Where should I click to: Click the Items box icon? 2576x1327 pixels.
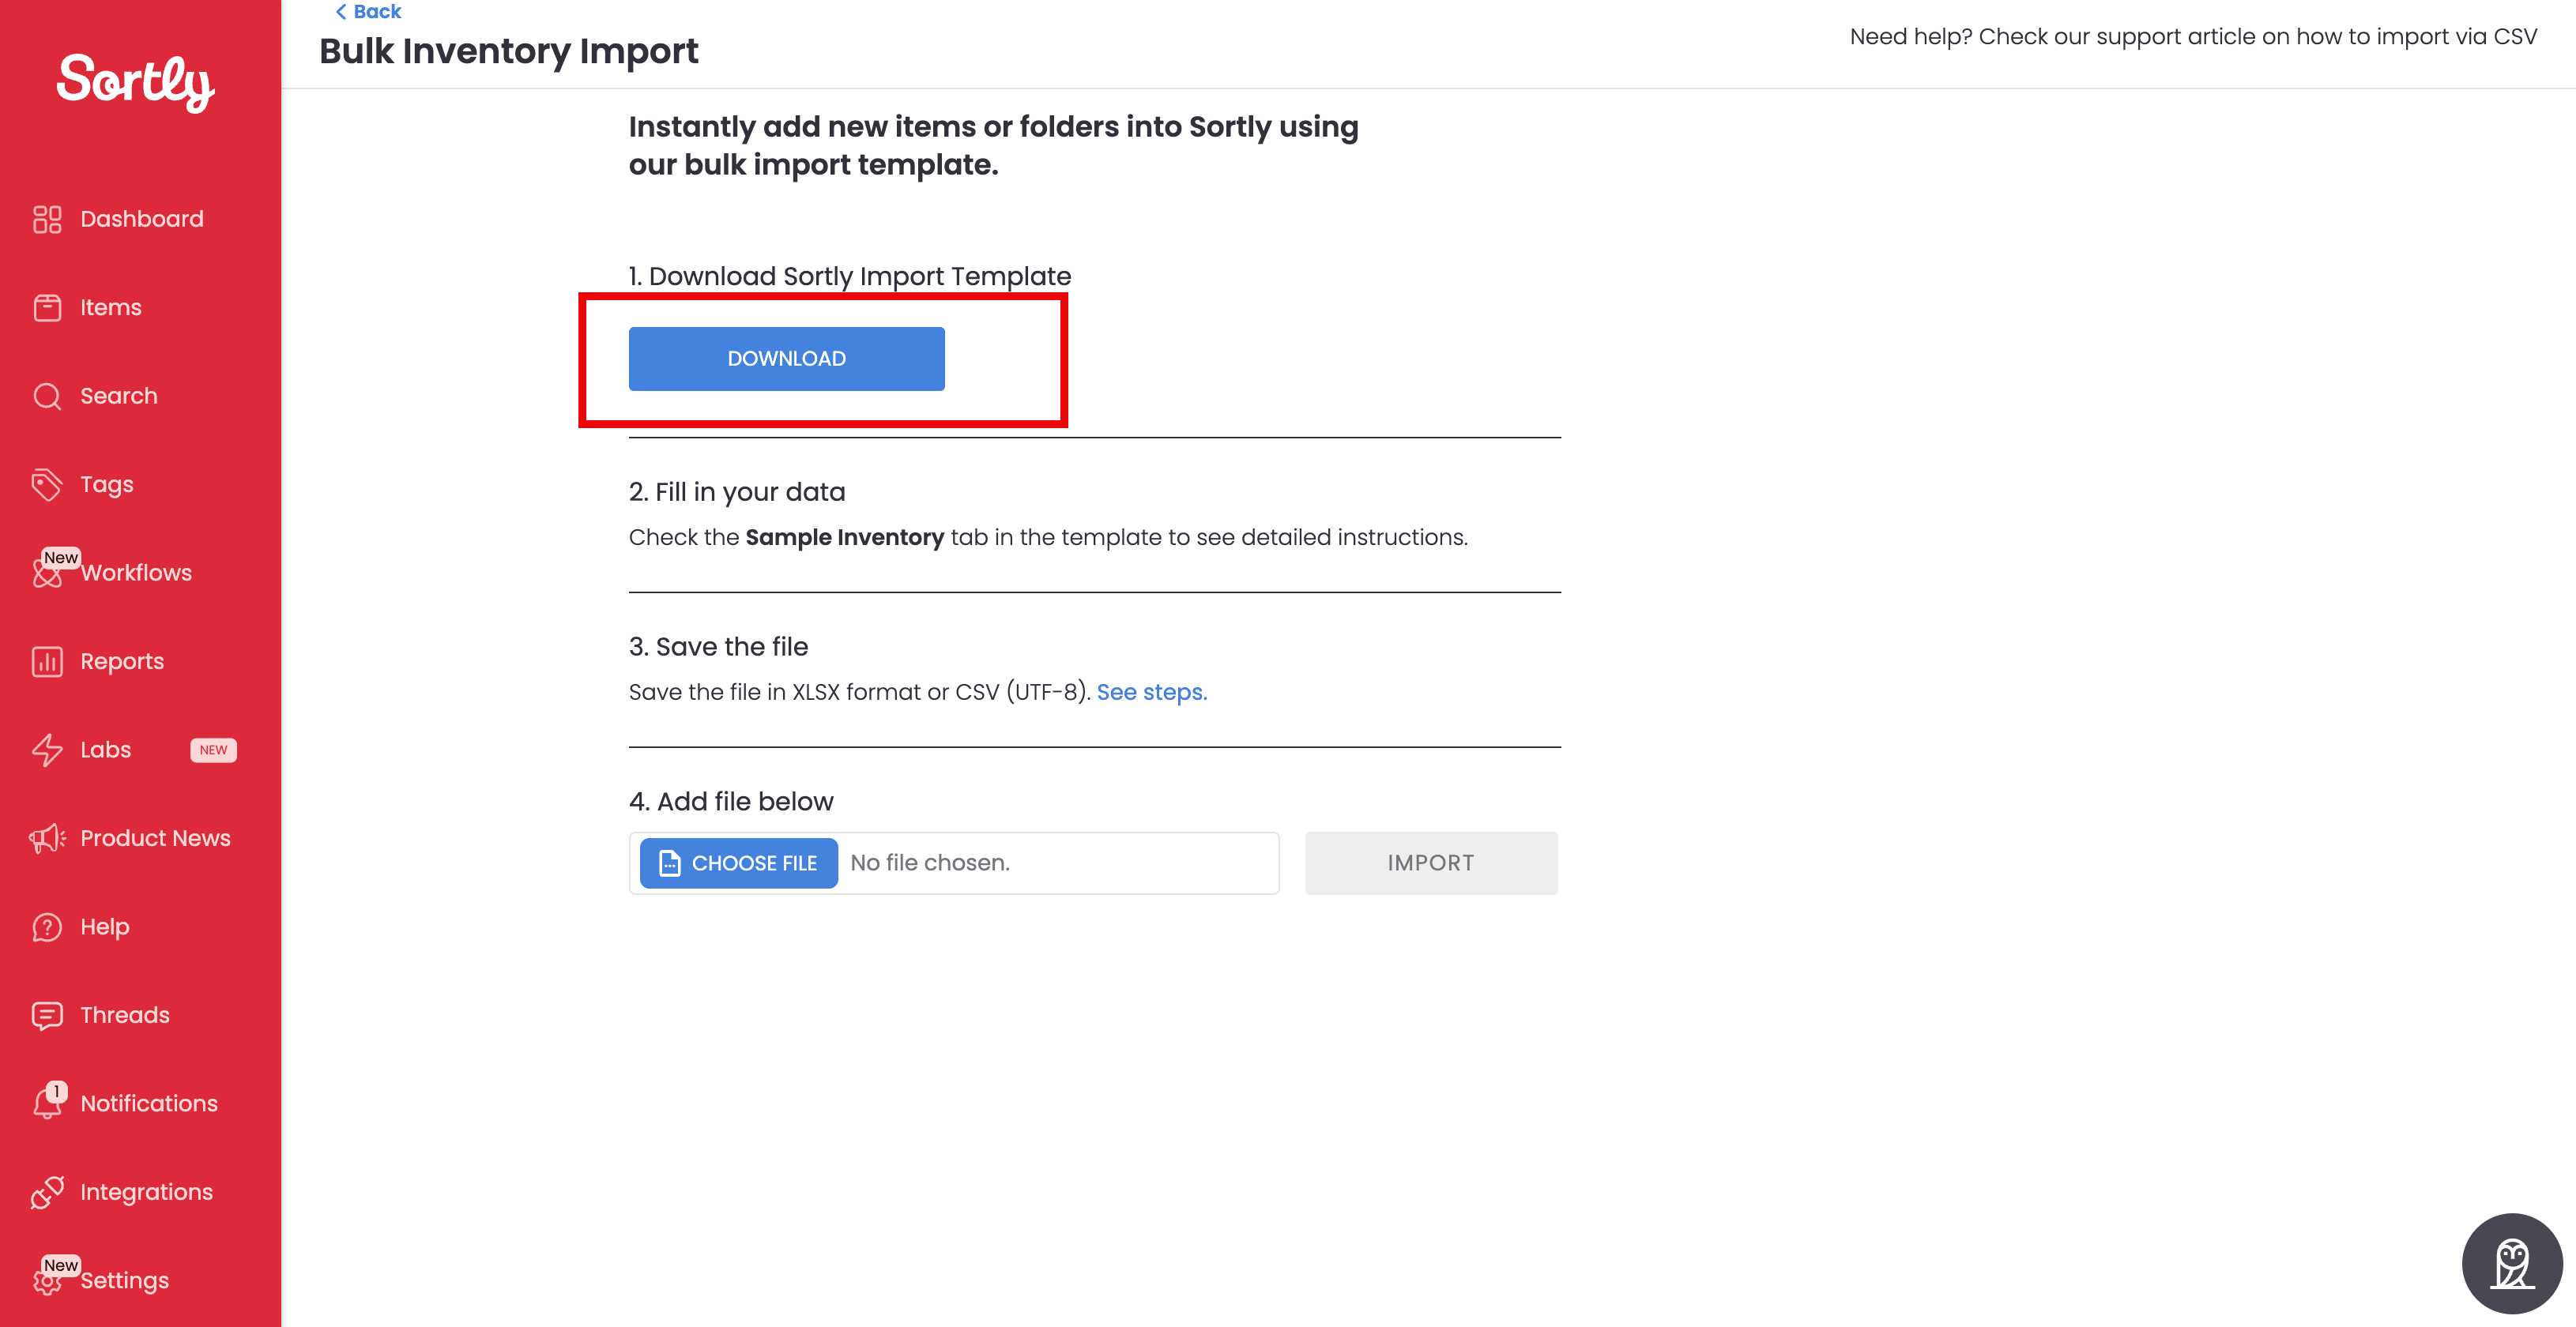(47, 308)
